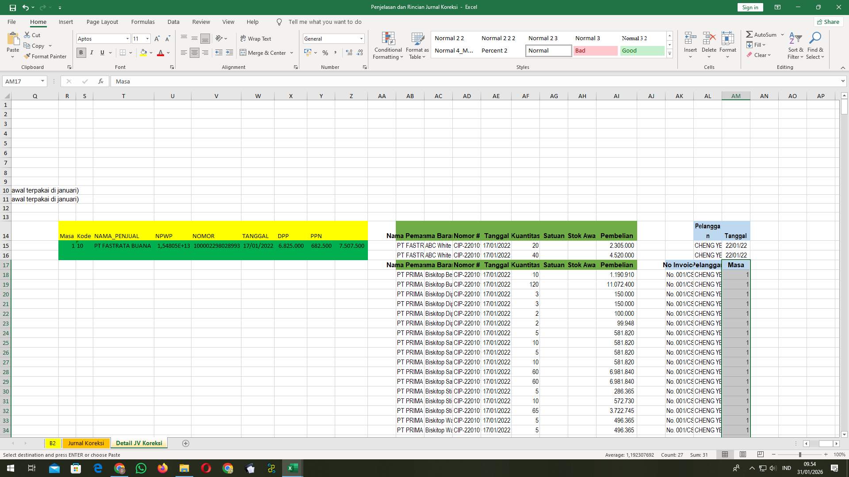849x477 pixels.
Task: Open the Jurnal Koreksi sheet tab
Action: click(x=86, y=443)
